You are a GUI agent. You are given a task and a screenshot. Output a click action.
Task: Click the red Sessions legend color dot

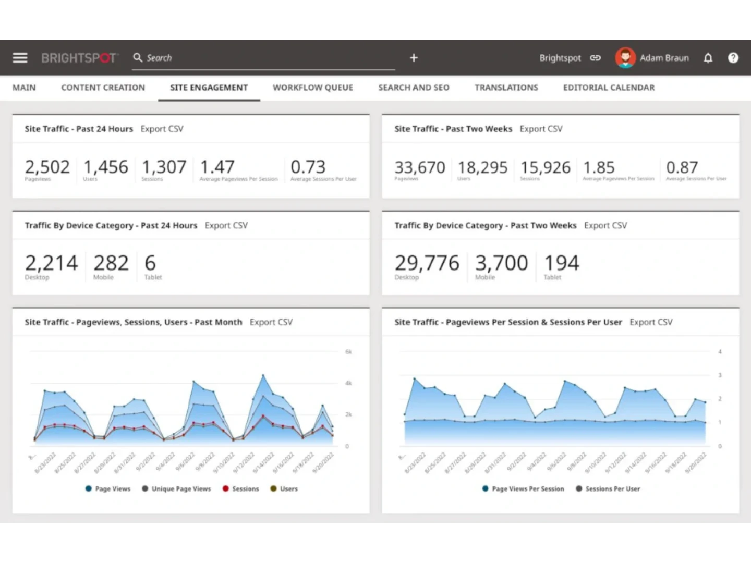[225, 489]
